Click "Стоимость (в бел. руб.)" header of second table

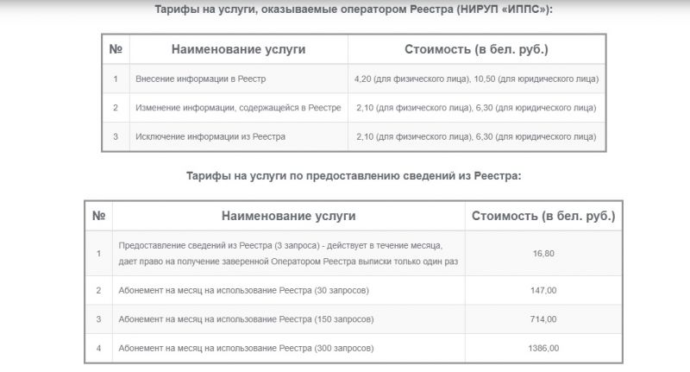point(543,216)
